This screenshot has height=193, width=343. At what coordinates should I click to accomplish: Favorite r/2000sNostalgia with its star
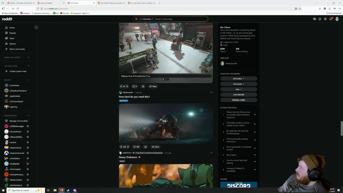click(28, 126)
